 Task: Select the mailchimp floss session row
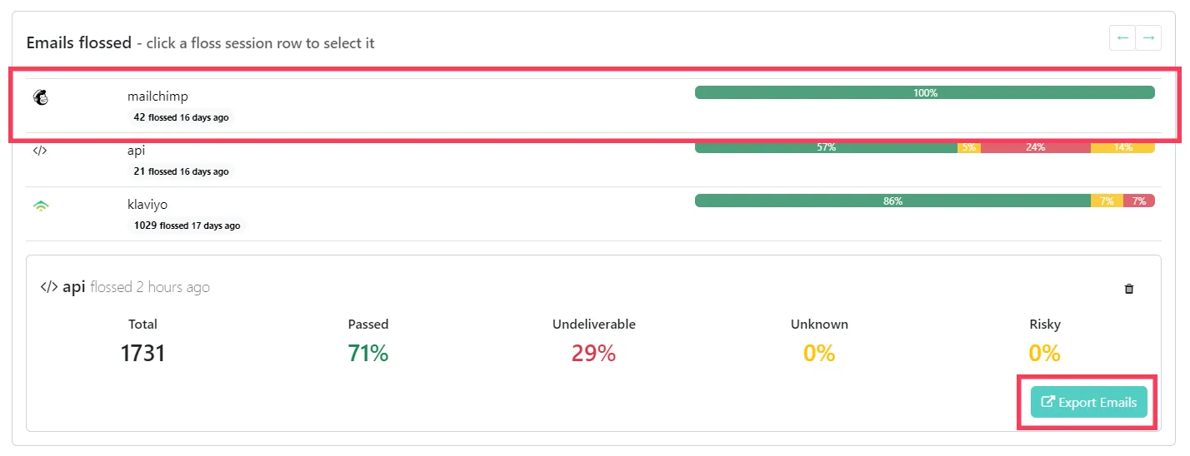coord(593,106)
